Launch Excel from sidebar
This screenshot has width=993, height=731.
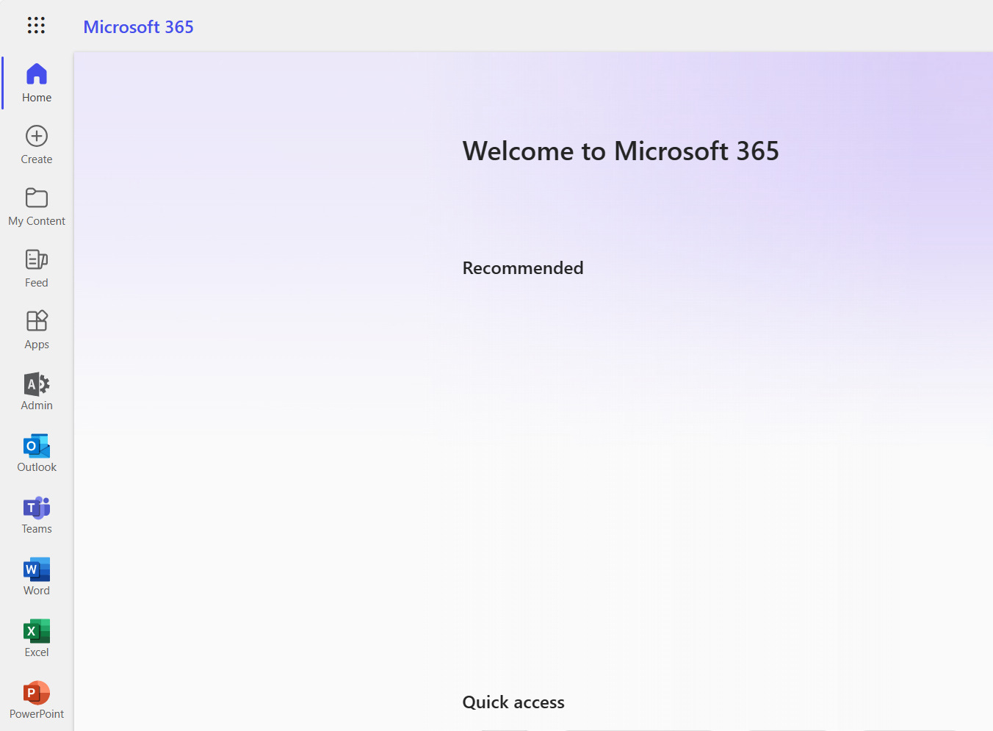[37, 638]
